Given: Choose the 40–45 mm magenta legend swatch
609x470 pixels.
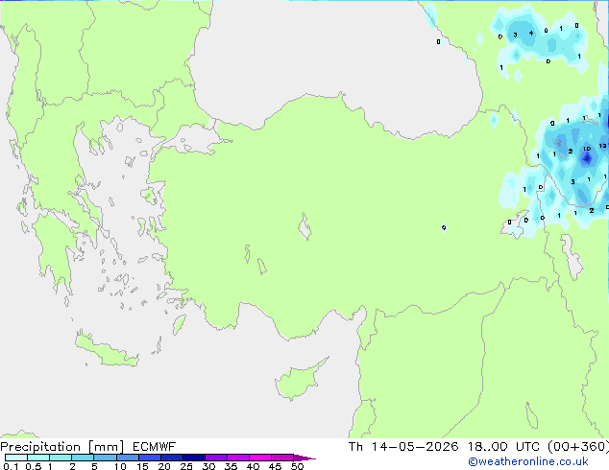Looking at the screenshot, I should [x=260, y=458].
